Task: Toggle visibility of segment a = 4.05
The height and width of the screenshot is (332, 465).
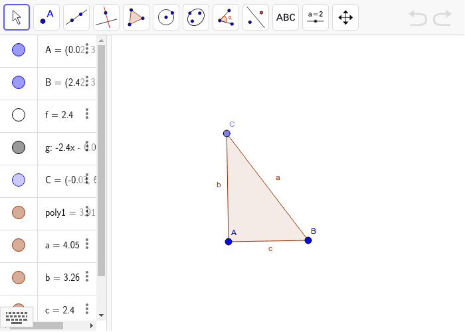Action: pos(19,245)
